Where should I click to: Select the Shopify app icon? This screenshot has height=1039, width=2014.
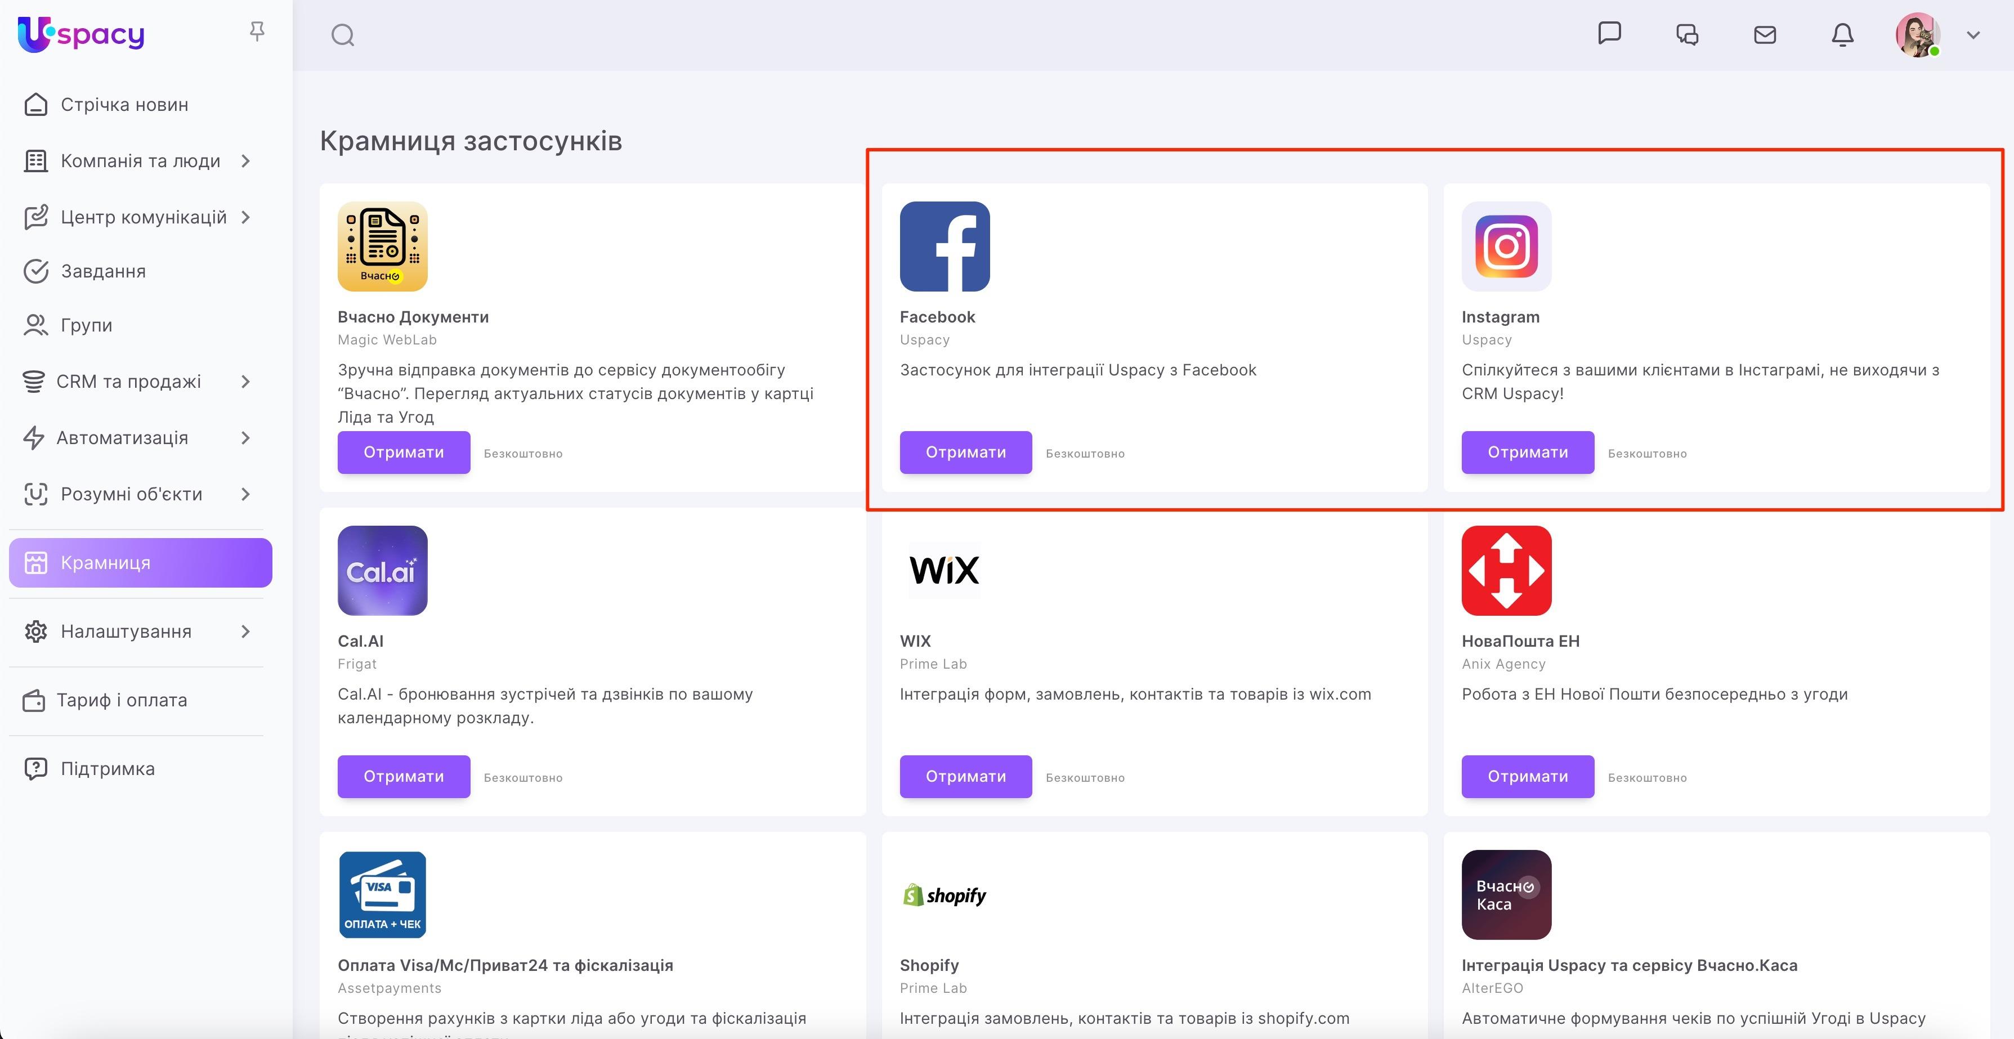[943, 894]
